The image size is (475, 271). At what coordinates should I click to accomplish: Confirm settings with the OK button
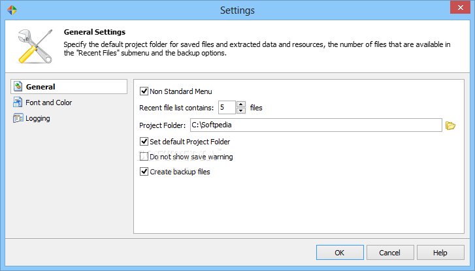[x=340, y=253]
